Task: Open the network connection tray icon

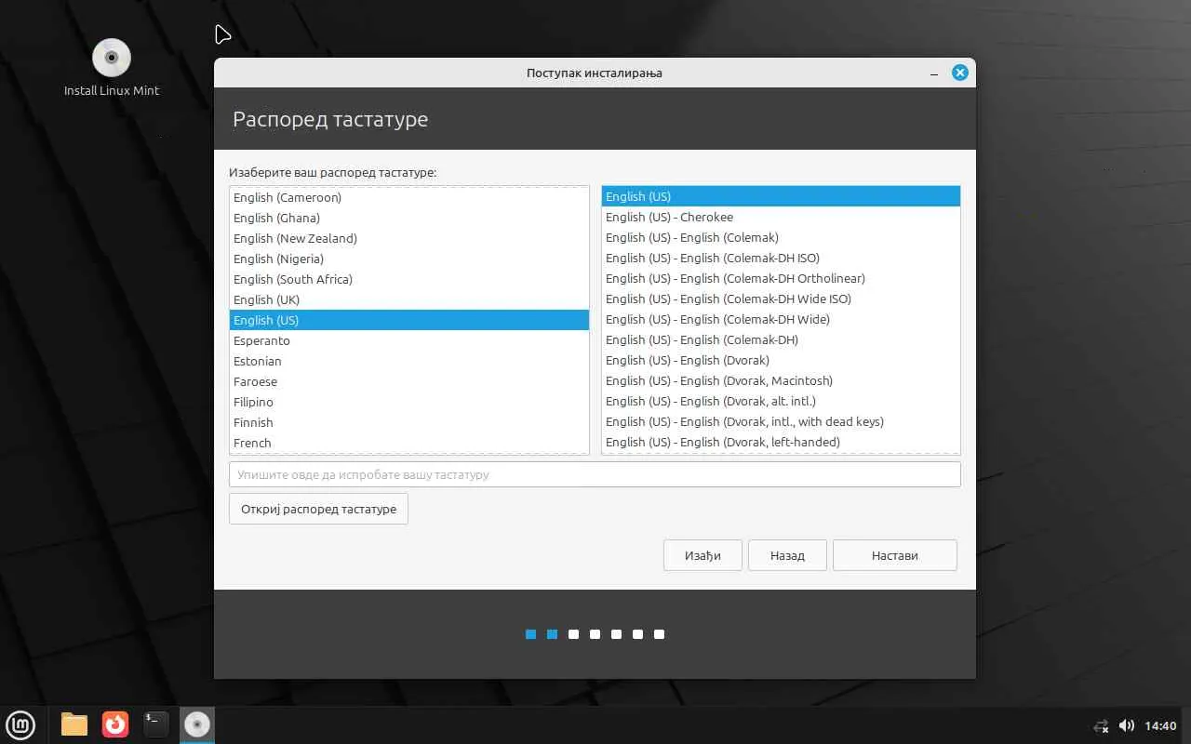Action: coord(1102,725)
